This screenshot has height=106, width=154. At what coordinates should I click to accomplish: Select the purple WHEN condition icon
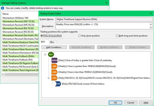54,60
